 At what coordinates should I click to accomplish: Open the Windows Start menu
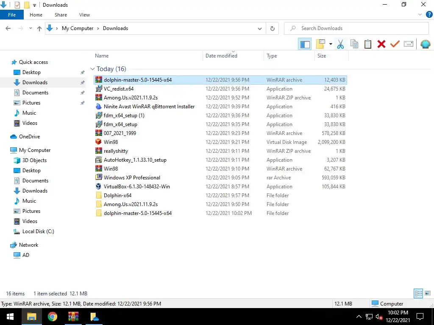(10, 317)
